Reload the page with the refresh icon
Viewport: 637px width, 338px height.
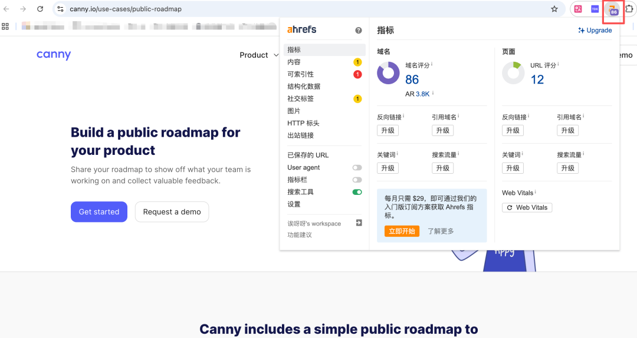[x=40, y=9]
